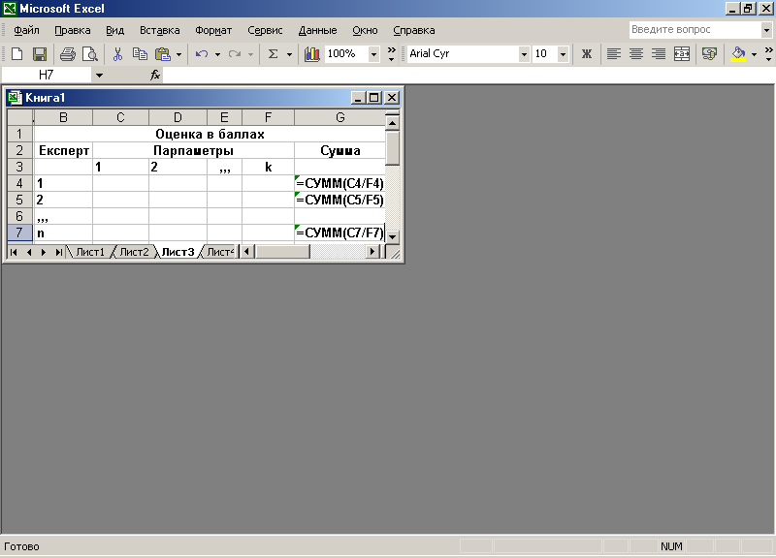This screenshot has width=776, height=558.
Task: Go to the first sheet tab
Action: [x=14, y=252]
